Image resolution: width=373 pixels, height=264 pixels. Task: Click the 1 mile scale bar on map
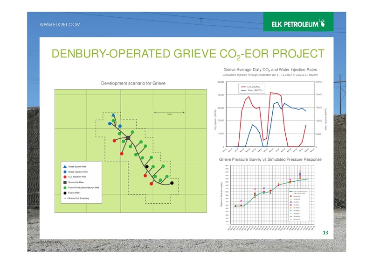(169, 113)
